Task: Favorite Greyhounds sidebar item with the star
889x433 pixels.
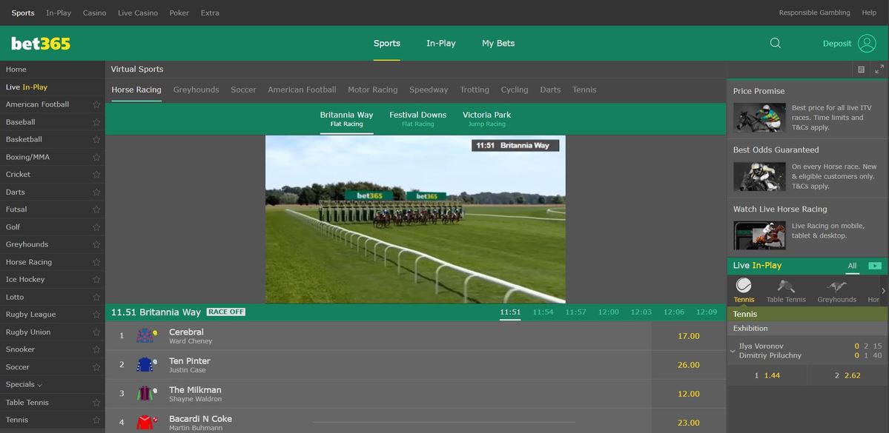Action: [x=96, y=244]
